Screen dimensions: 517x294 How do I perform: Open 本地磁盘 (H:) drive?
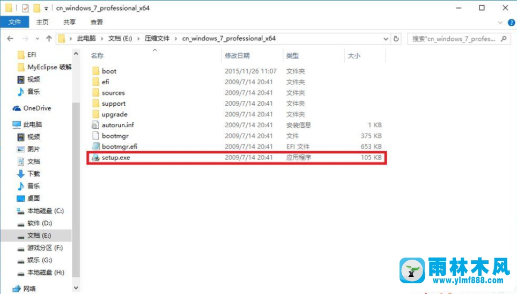pos(40,273)
